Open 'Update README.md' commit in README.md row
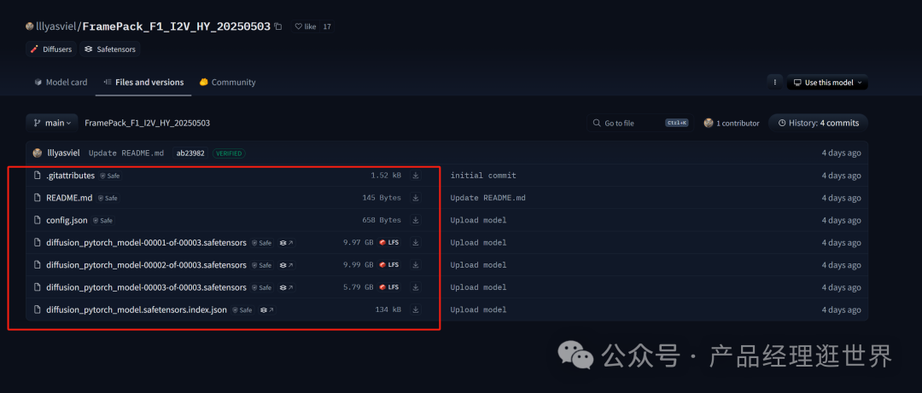Image resolution: width=922 pixels, height=393 pixels. coord(488,198)
